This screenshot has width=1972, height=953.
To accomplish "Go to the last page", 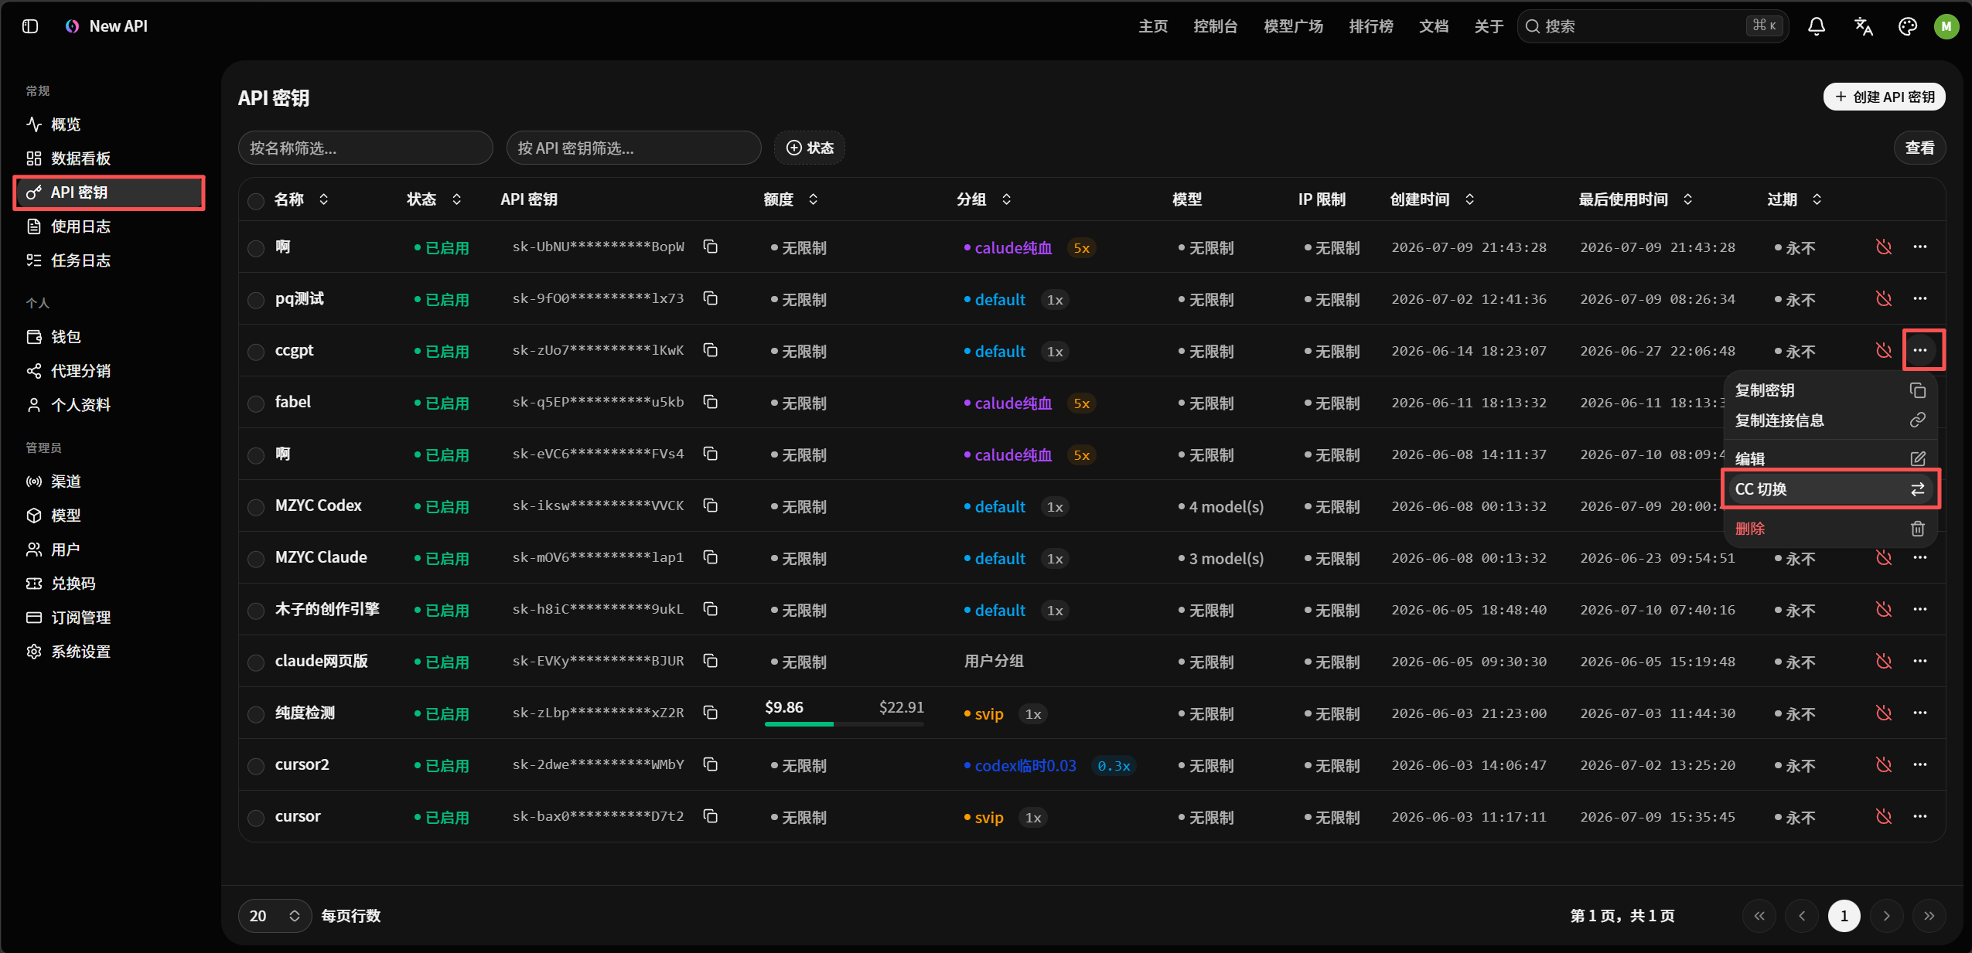I will pos(1929,916).
